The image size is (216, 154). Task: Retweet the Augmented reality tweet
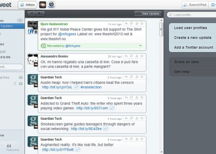pos(132,139)
